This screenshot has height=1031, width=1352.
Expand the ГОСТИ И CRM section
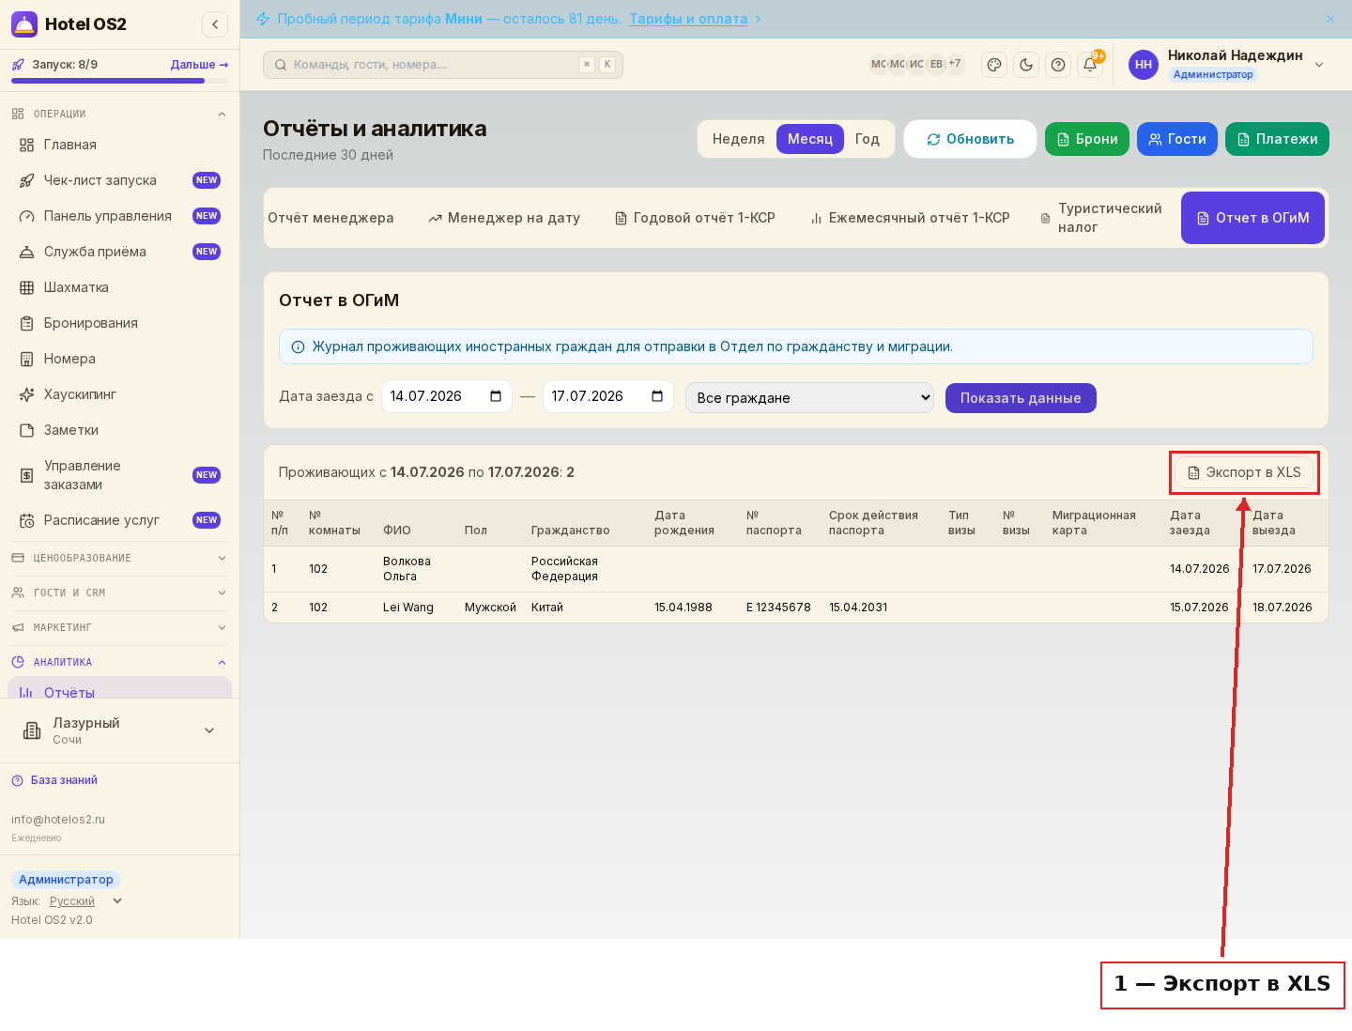[x=119, y=592]
